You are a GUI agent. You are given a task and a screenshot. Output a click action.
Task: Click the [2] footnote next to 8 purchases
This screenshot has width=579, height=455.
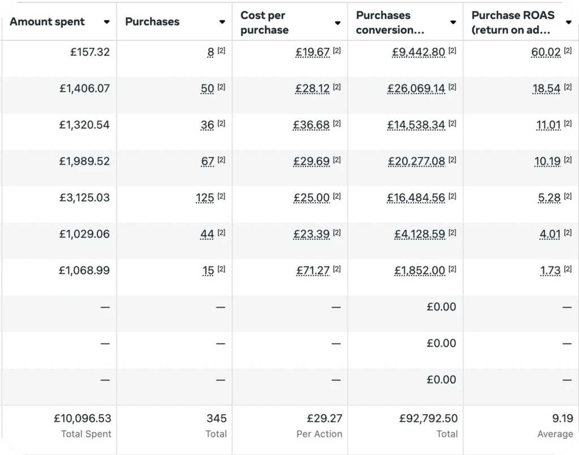(221, 50)
